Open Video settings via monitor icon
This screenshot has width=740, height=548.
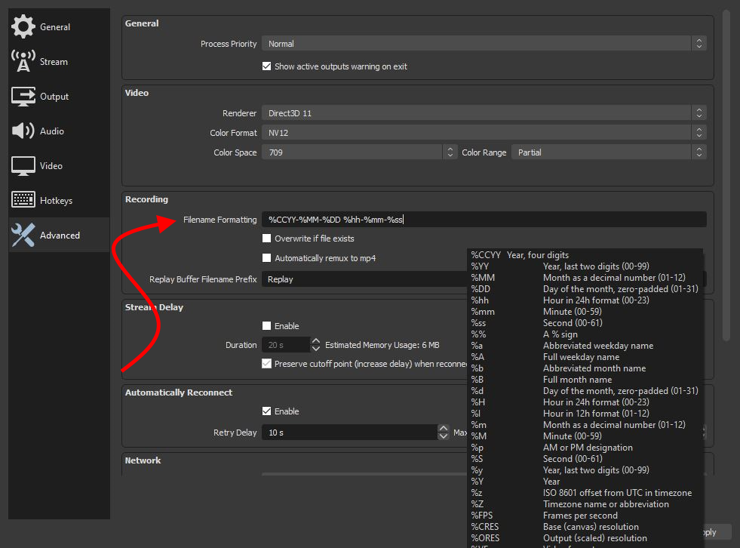23,166
